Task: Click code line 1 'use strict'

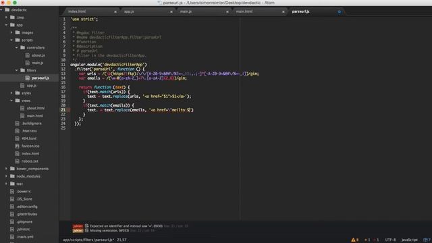Action: (x=84, y=20)
